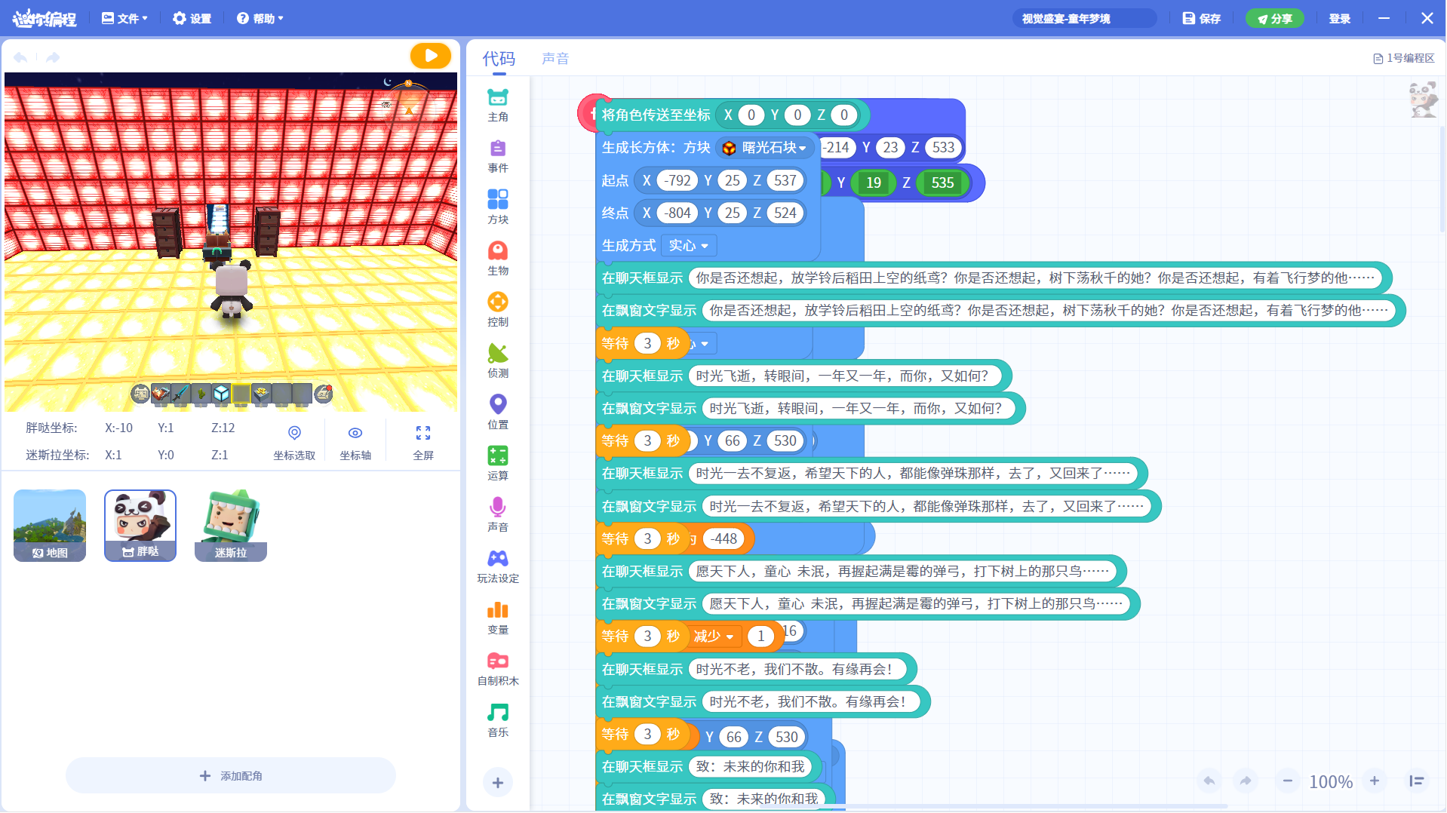Edit the project name field
Image resolution: width=1447 pixels, height=813 pixels.
(x=1084, y=18)
